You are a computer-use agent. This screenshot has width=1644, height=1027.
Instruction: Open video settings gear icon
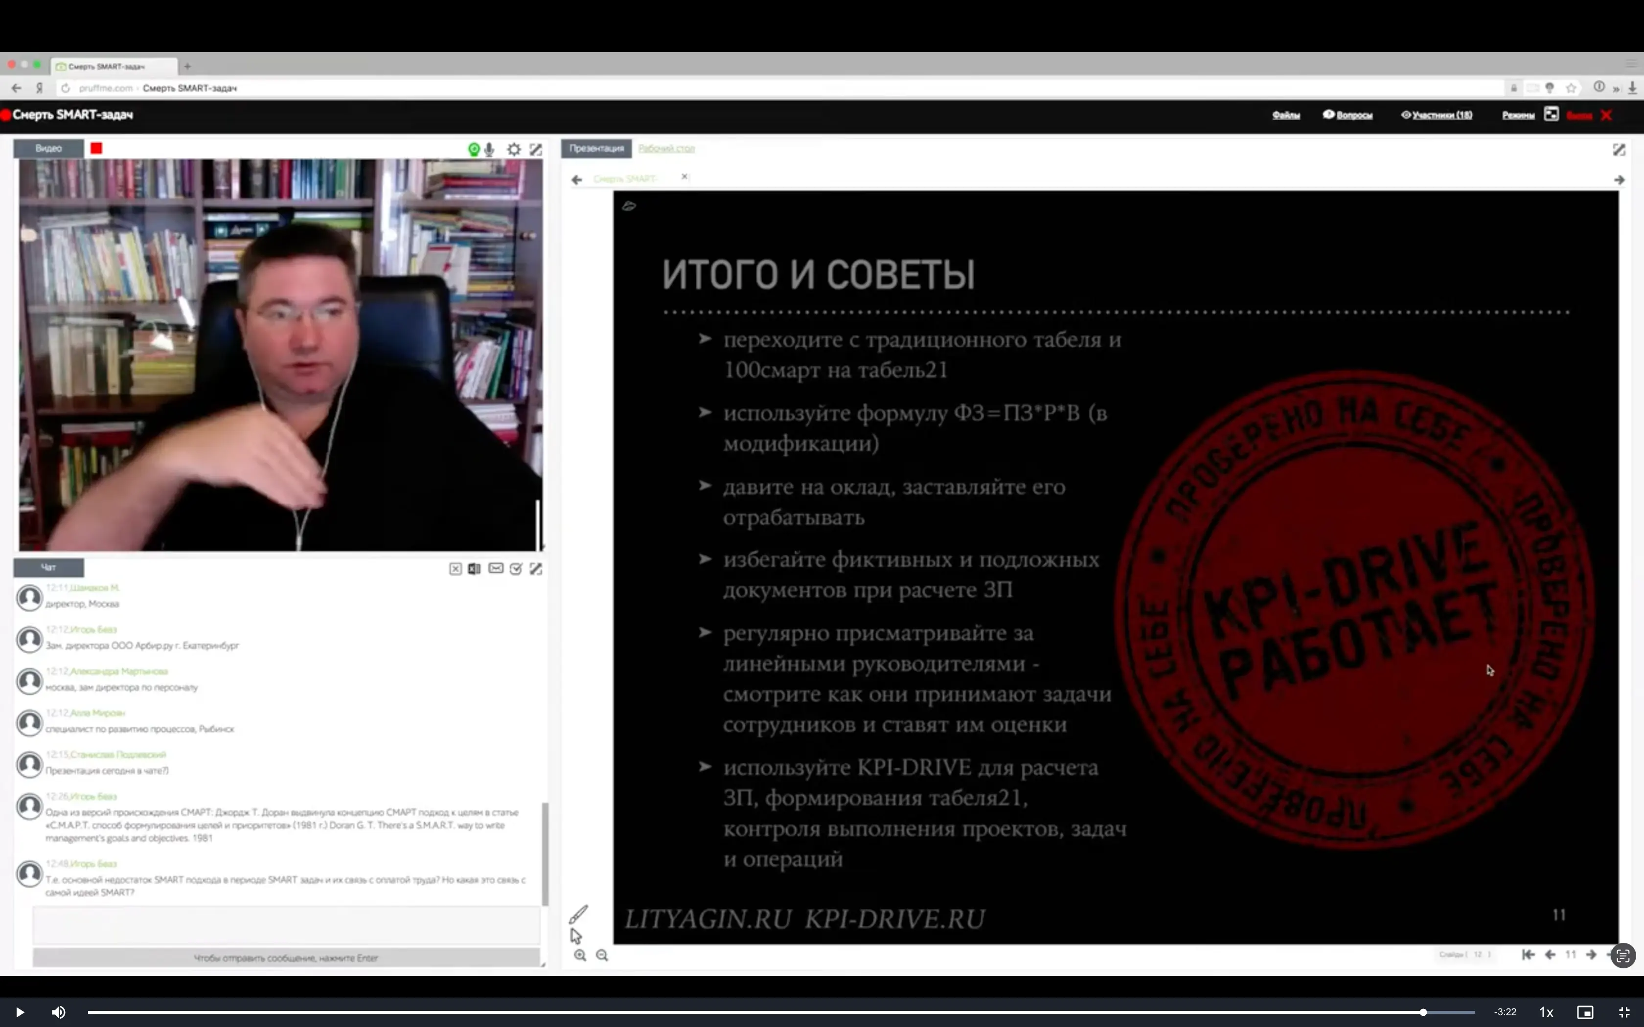[514, 150]
